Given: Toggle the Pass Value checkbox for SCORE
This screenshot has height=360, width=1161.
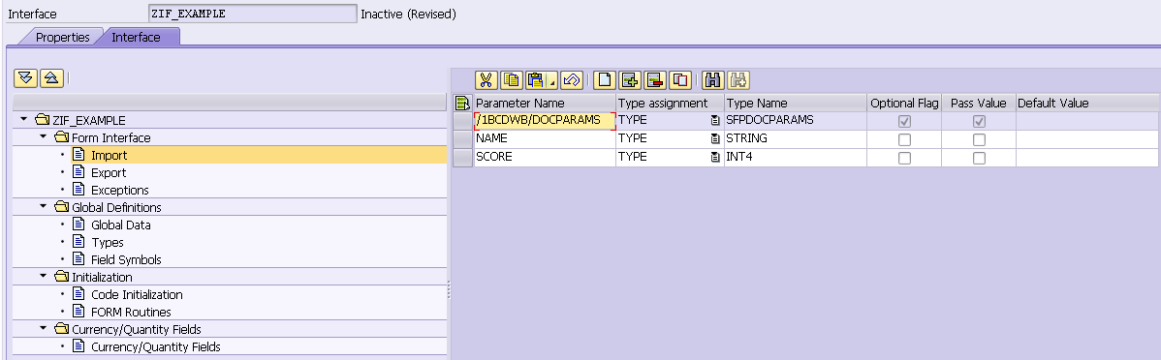Looking at the screenshot, I should 979,158.
